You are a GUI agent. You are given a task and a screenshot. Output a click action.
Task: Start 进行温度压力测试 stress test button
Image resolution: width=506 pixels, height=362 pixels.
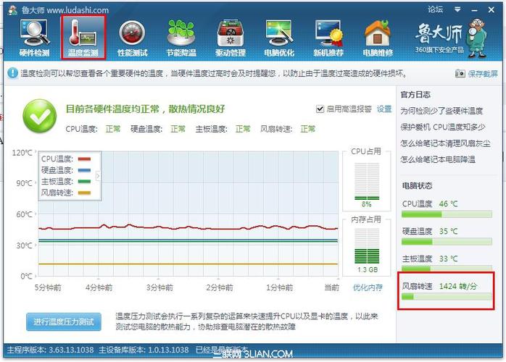pyautogui.click(x=64, y=321)
